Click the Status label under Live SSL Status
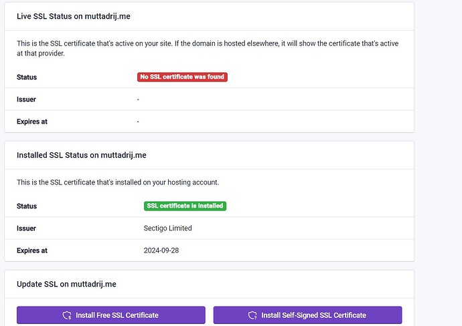Image resolution: width=462 pixels, height=326 pixels. click(x=27, y=77)
